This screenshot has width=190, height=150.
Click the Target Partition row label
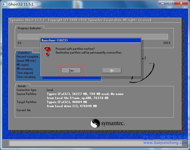pyautogui.click(x=26, y=102)
